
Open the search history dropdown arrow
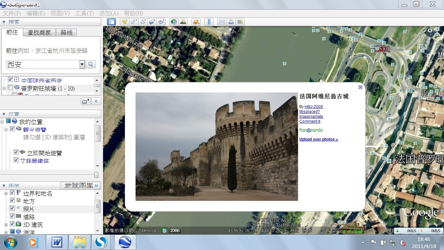(82, 64)
